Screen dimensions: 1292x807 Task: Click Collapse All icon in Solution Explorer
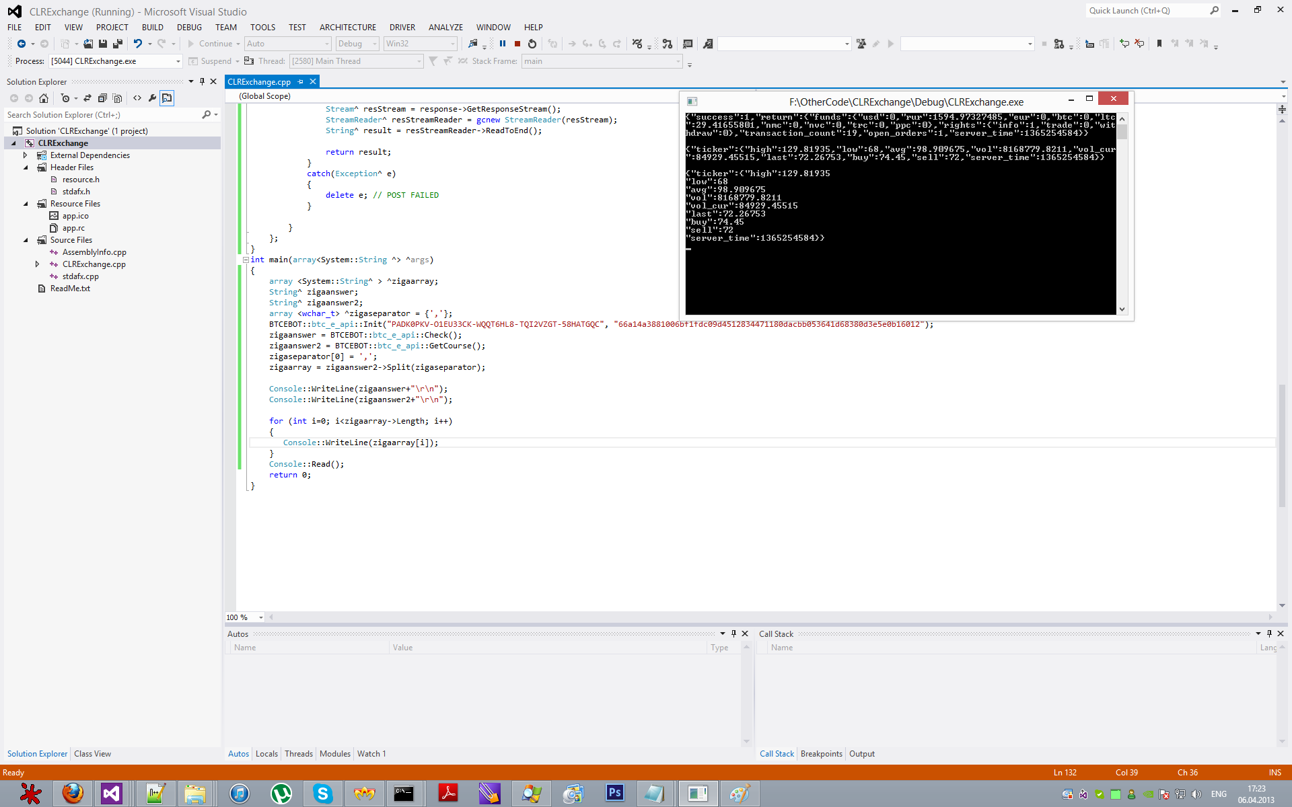(102, 98)
